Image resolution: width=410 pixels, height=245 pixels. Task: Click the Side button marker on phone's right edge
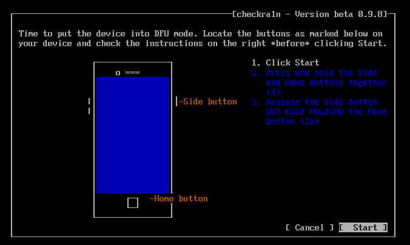[x=176, y=101]
